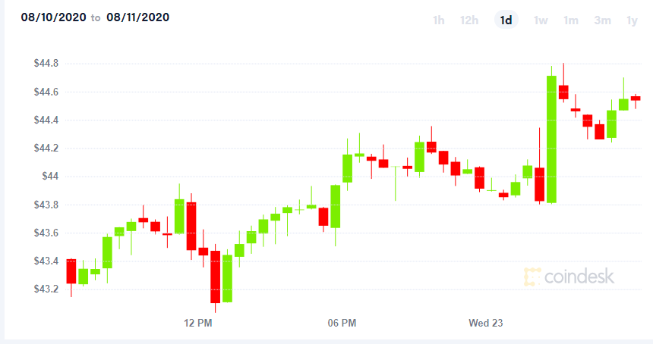Viewport: 653px width, 344px height.
Task: Switch chart to 1y range
Action: (x=632, y=20)
